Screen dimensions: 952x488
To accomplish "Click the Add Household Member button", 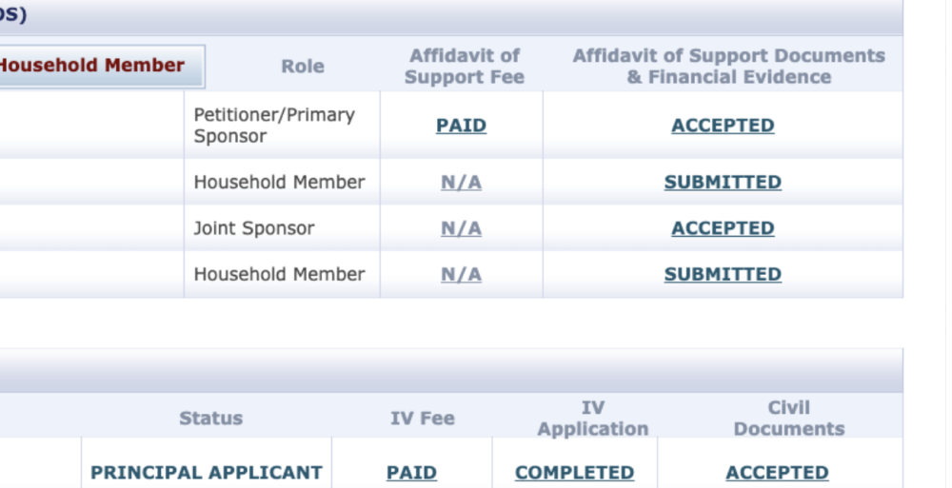I will (100, 67).
